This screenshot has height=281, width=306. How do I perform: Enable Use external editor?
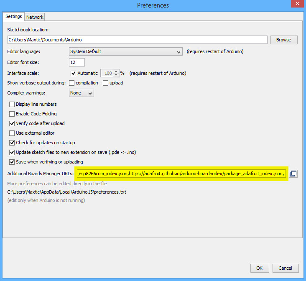[12, 133]
